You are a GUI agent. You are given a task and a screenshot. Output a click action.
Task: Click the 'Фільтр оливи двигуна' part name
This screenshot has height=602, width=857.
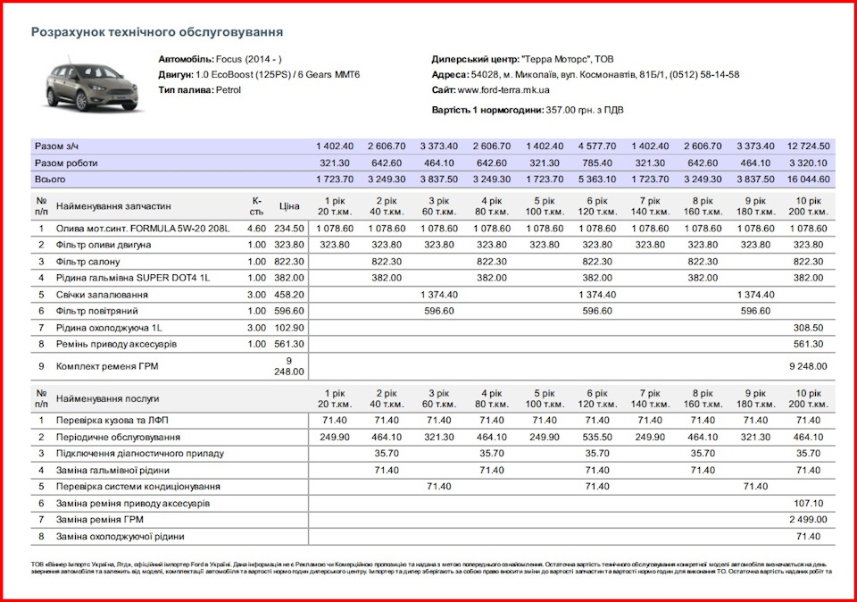click(x=104, y=245)
